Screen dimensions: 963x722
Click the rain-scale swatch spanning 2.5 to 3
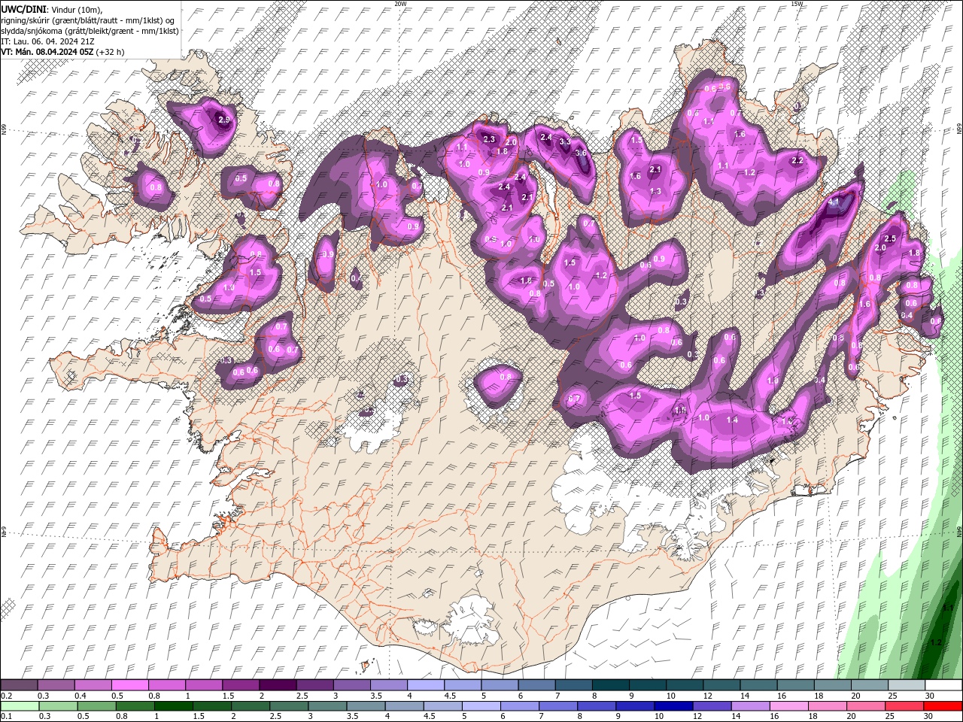289,706
